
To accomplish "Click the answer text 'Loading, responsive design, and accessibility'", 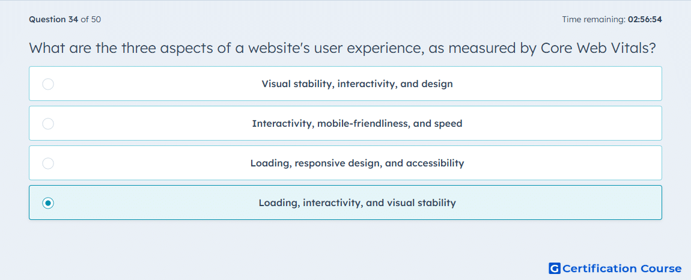I will (357, 163).
